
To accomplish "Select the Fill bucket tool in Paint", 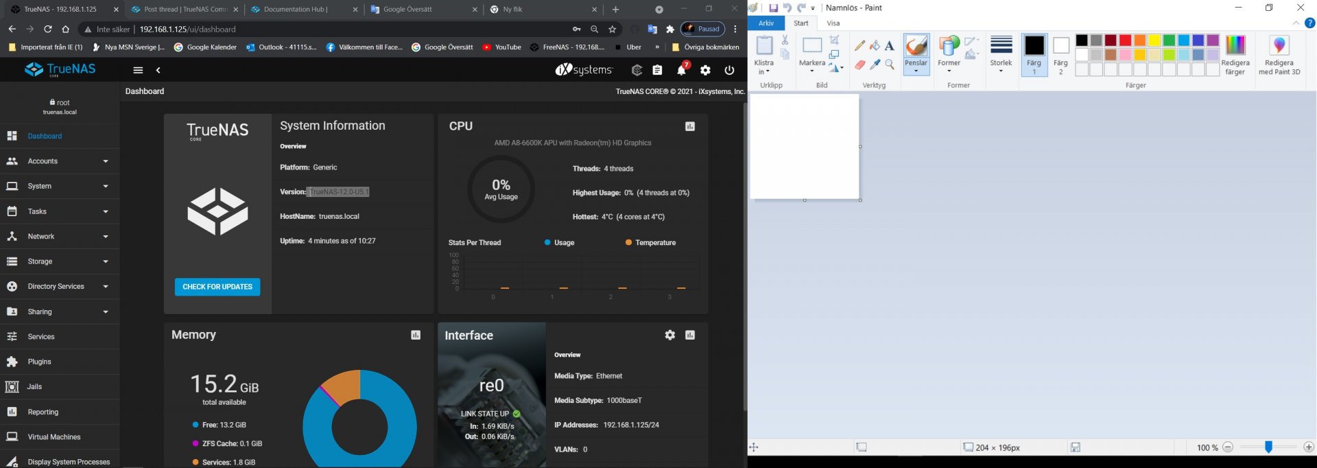I will click(x=875, y=45).
